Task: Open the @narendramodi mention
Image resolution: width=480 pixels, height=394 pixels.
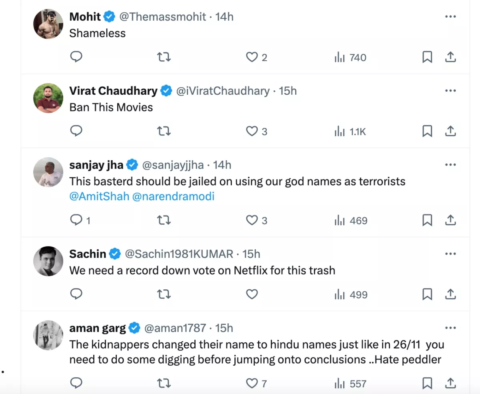Action: click(173, 197)
